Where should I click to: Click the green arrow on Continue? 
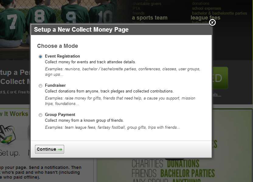[60, 149]
